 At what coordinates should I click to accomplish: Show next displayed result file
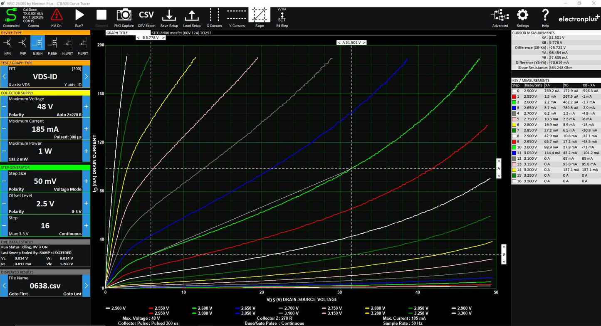[x=86, y=286]
